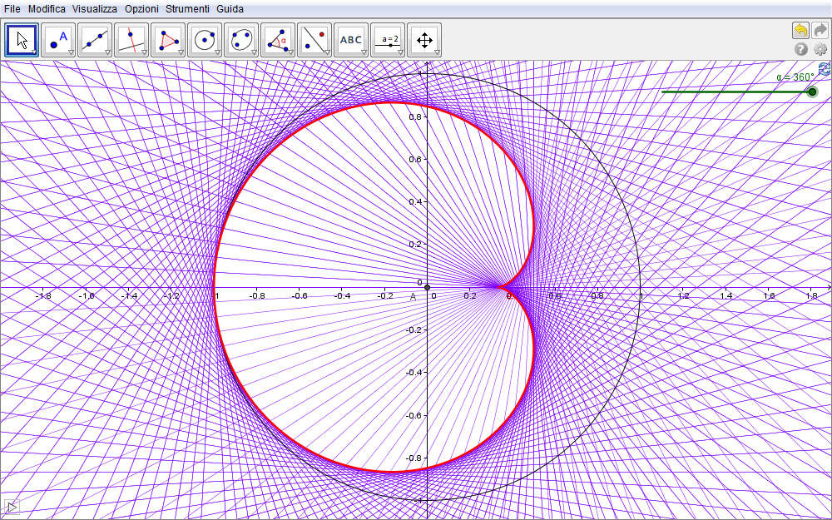The image size is (832, 520).
Task: Click the yellow Undo arrow
Action: tap(800, 30)
